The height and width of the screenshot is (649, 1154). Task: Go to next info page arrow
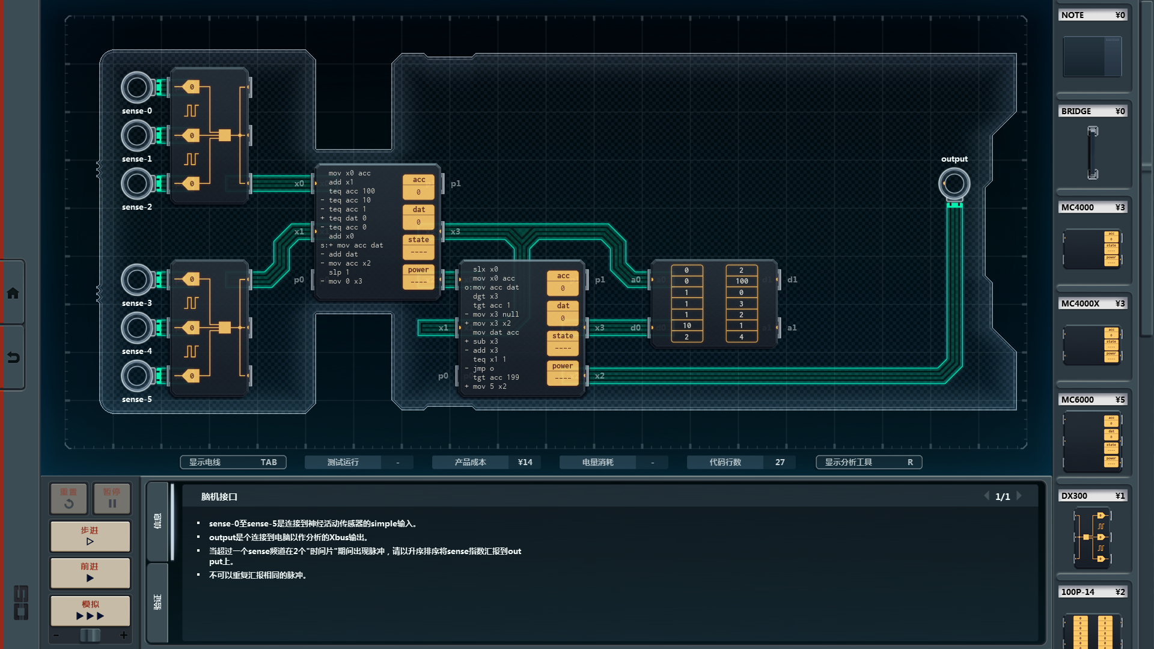pos(1019,496)
